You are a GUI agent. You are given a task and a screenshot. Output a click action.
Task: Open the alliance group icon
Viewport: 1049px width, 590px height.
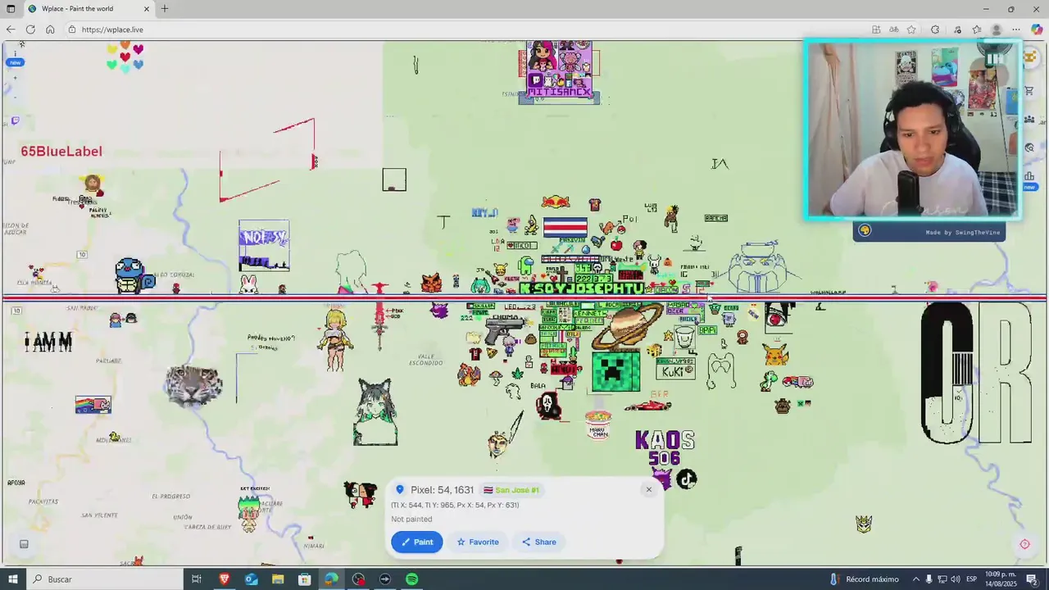[1030, 120]
